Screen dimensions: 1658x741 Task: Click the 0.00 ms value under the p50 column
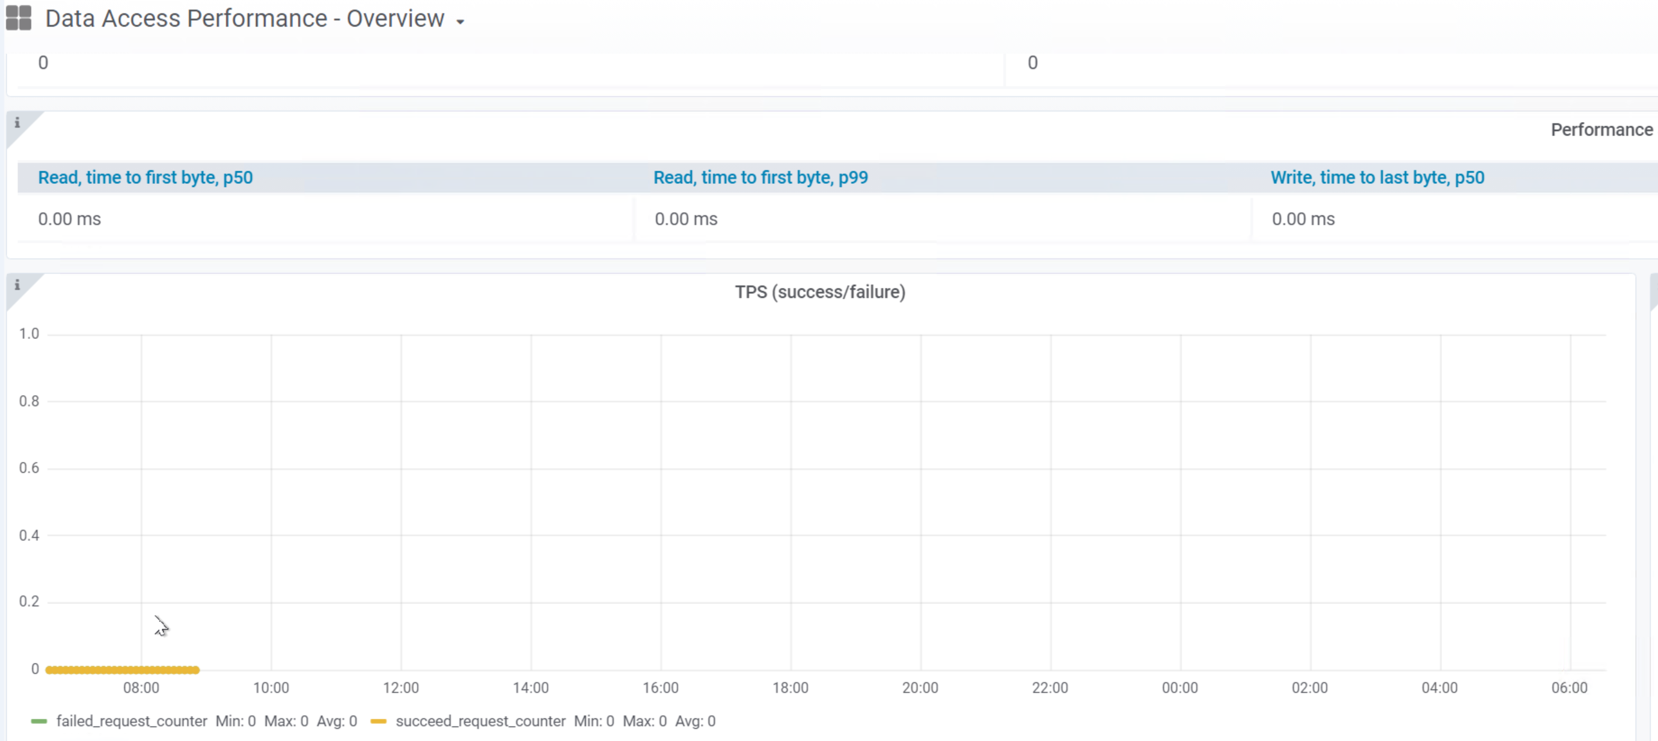[x=69, y=219]
